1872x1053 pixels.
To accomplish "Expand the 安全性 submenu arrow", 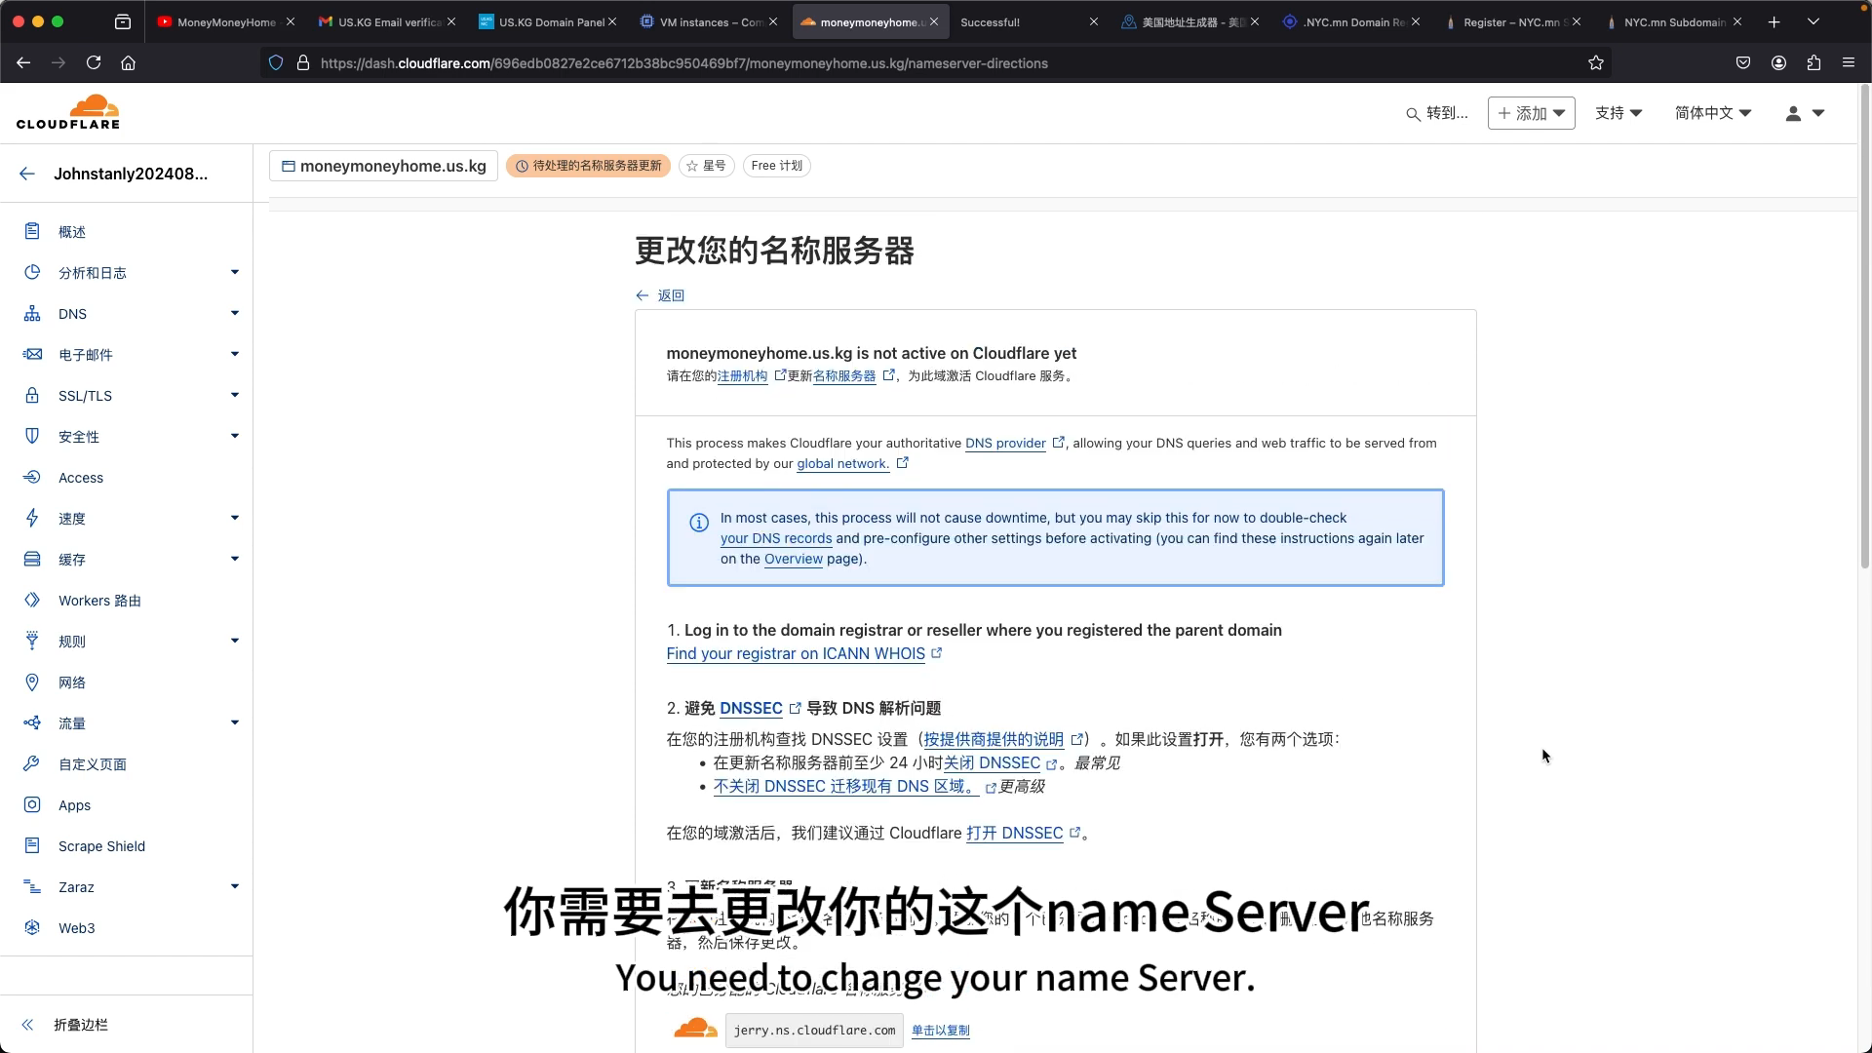I will click(x=235, y=436).
